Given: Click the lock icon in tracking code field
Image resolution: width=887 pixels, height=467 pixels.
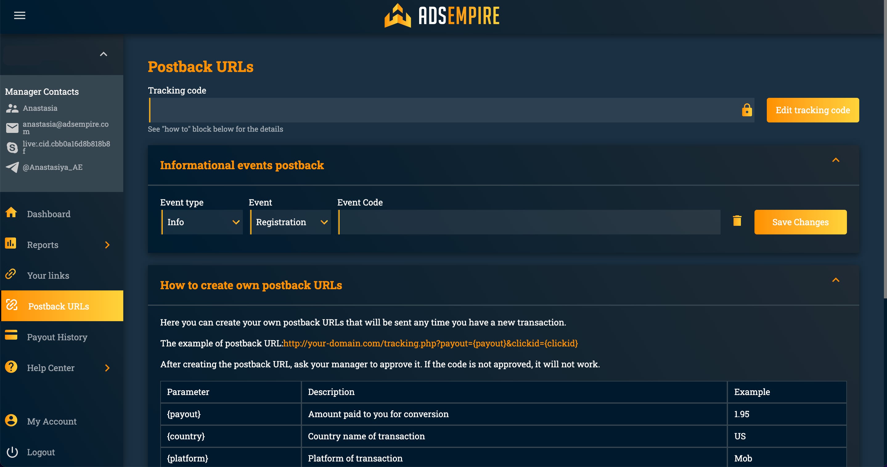Looking at the screenshot, I should click(747, 110).
